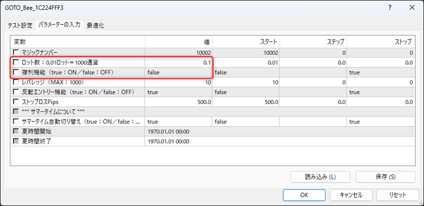Click the 読み込み (L) button
The image size is (424, 206).
click(x=320, y=177)
